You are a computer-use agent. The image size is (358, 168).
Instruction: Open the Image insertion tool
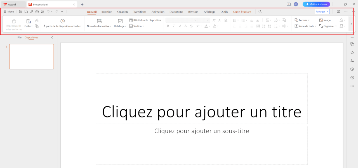(x=325, y=20)
